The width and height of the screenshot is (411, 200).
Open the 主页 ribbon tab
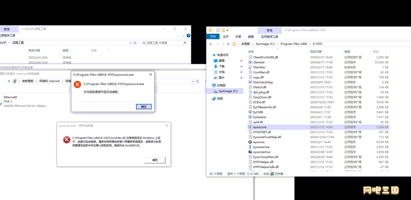click(x=226, y=37)
